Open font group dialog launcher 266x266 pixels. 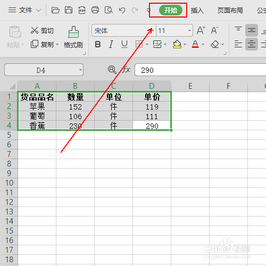tap(225, 53)
